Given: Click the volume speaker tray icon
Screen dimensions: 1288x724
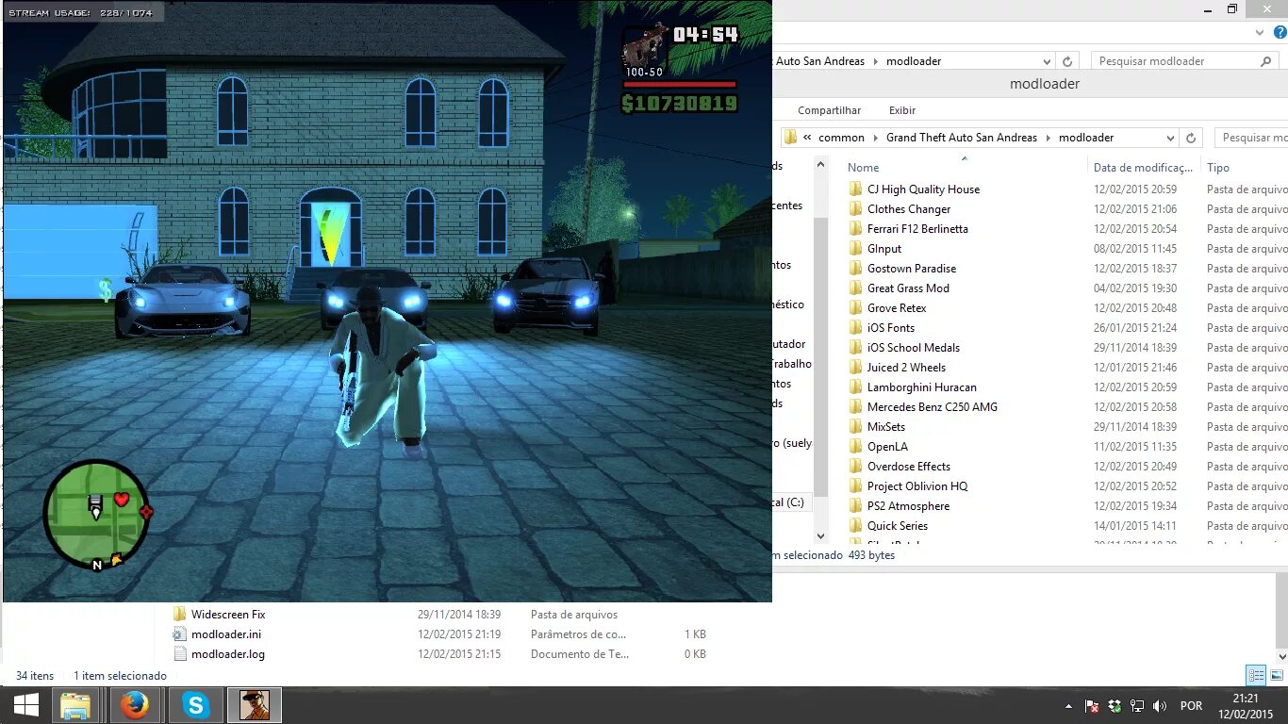Looking at the screenshot, I should 1161,706.
